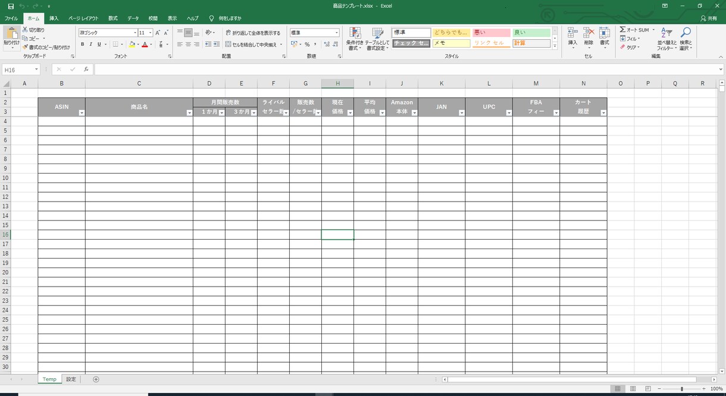
Task: Switch to Page Layout view in status bar
Action: (x=633, y=389)
